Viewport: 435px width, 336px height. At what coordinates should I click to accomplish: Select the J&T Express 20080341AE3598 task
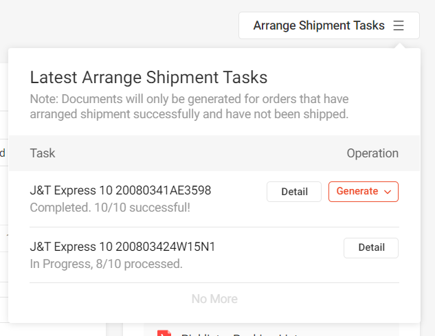120,190
